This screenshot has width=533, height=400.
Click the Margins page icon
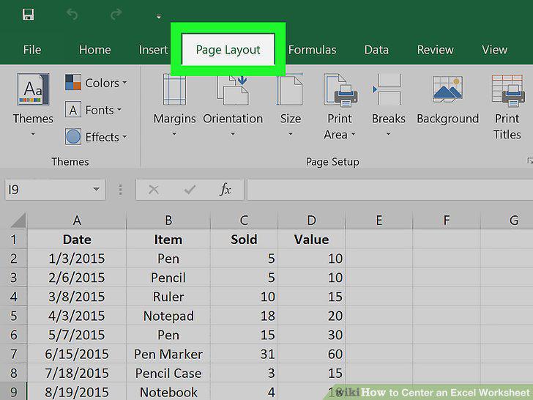[174, 90]
